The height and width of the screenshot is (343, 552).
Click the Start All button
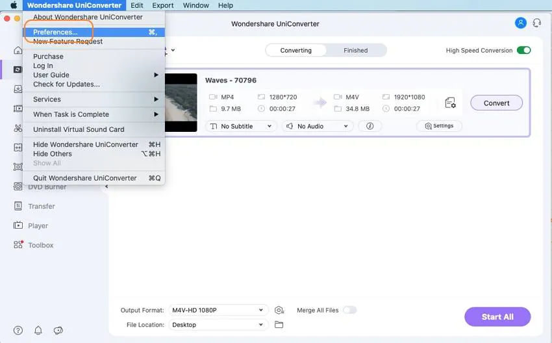point(497,316)
